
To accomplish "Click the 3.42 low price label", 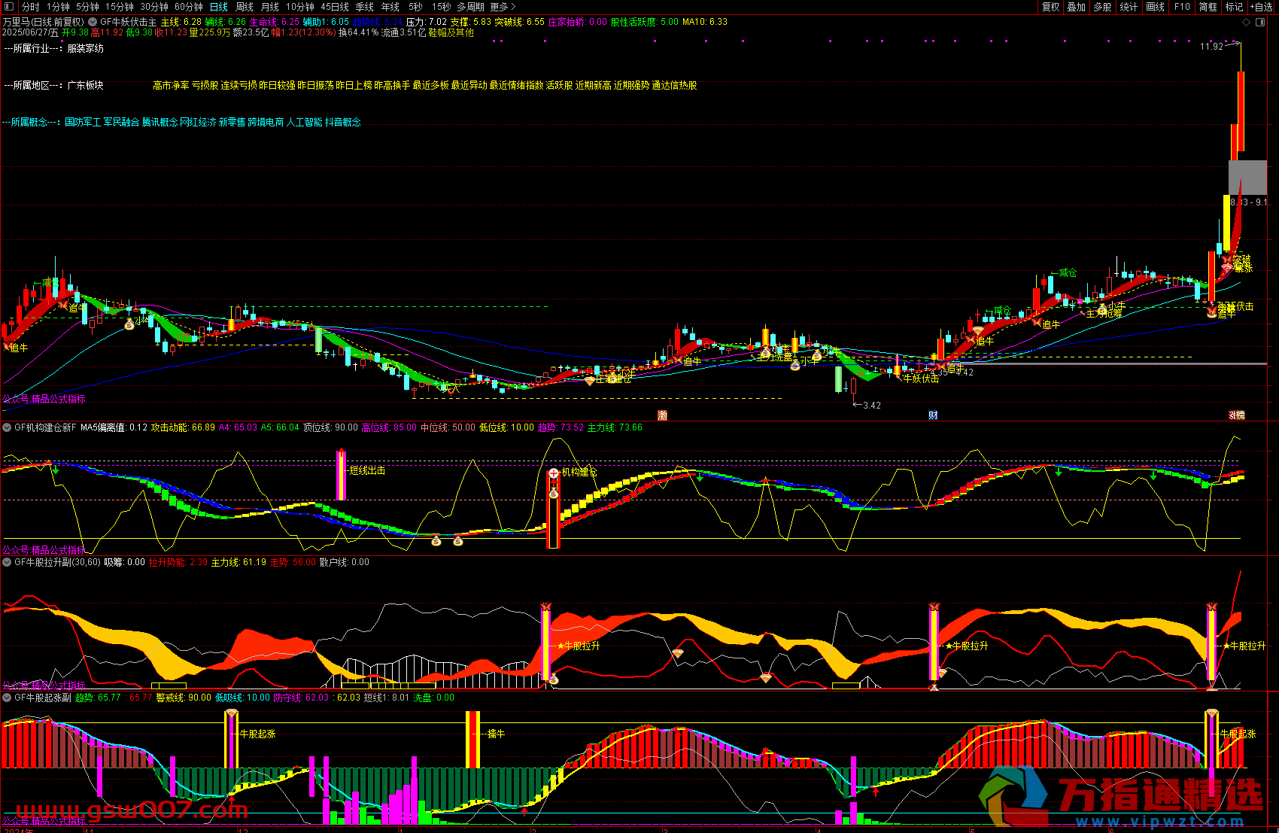I will (x=872, y=405).
